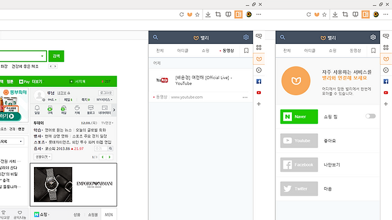The width and height of the screenshot is (392, 220).
Task: Expand the 생활위젯 dropdown
Action: (43, 157)
